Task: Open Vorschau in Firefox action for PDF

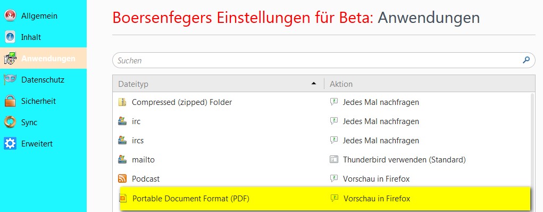Action: pos(377,199)
